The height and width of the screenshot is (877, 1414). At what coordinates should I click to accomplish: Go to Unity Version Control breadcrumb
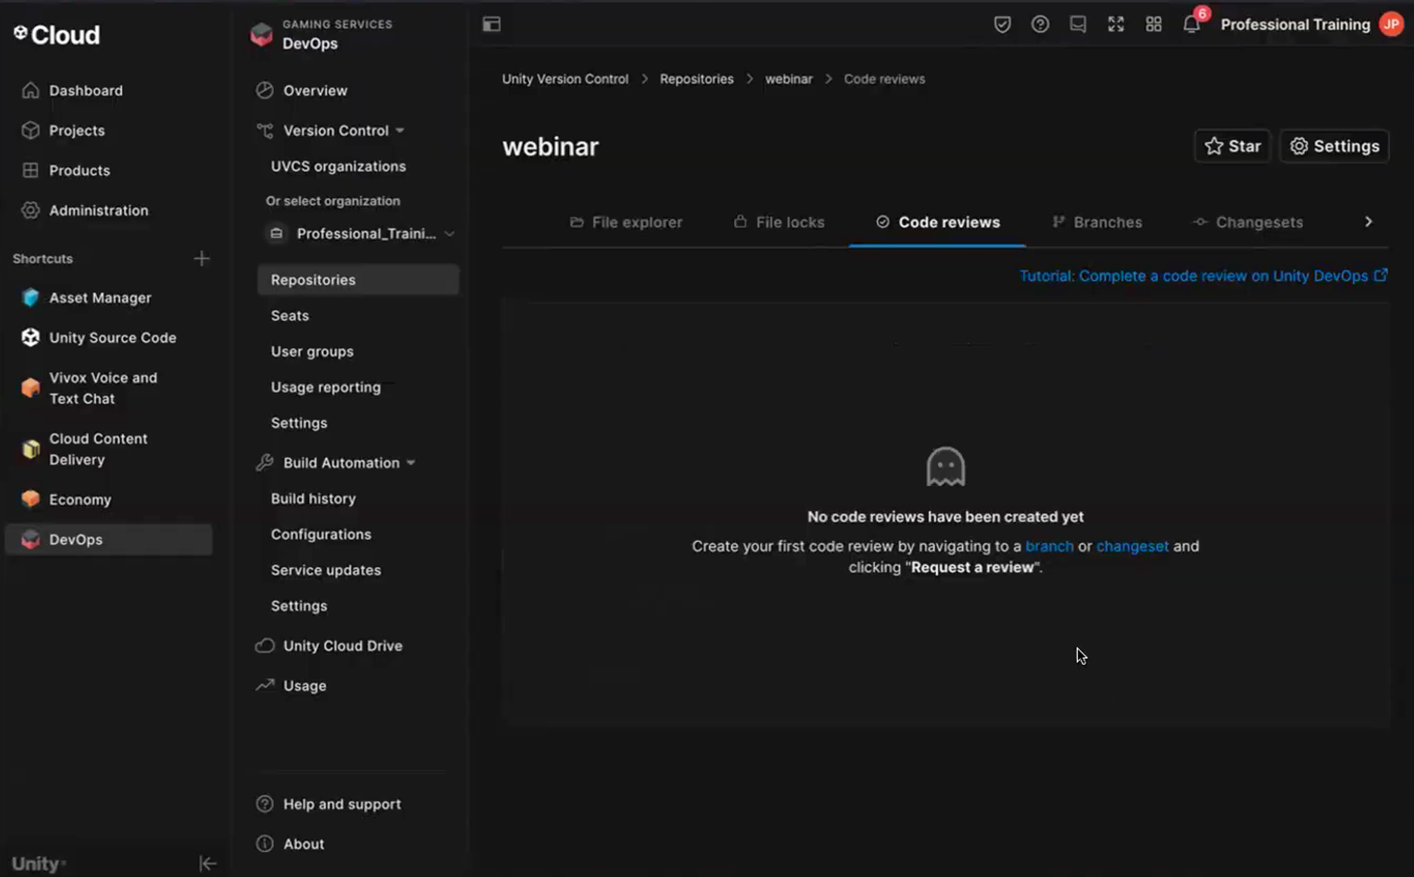[565, 79]
